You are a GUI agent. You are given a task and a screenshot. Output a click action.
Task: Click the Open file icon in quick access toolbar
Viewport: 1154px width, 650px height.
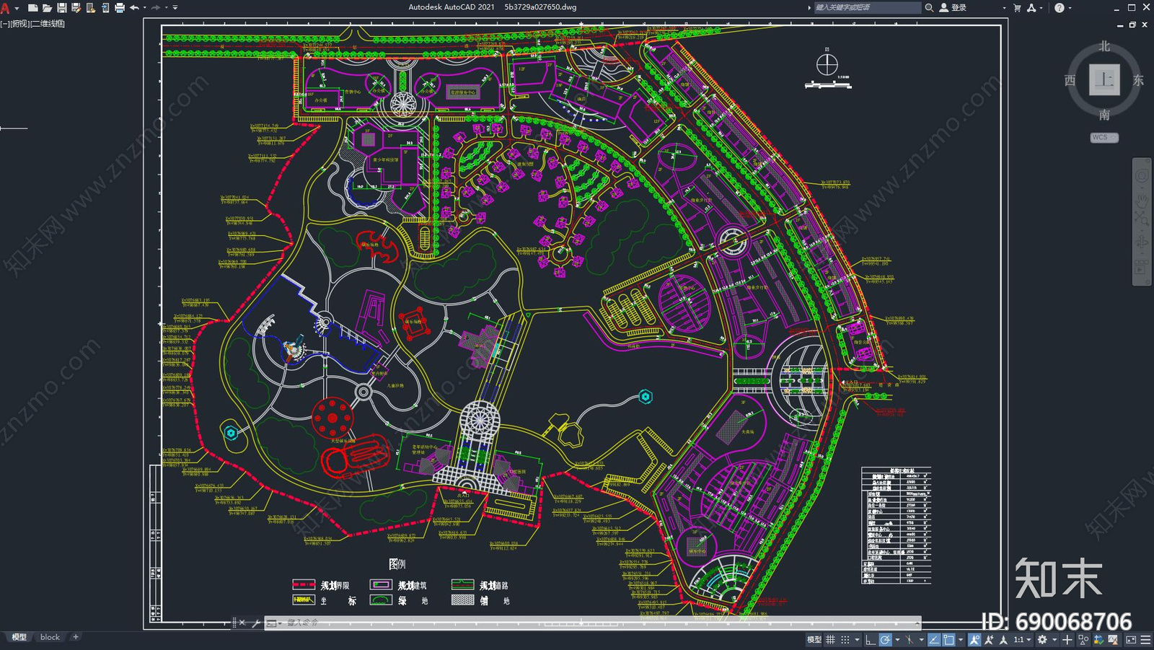click(47, 8)
